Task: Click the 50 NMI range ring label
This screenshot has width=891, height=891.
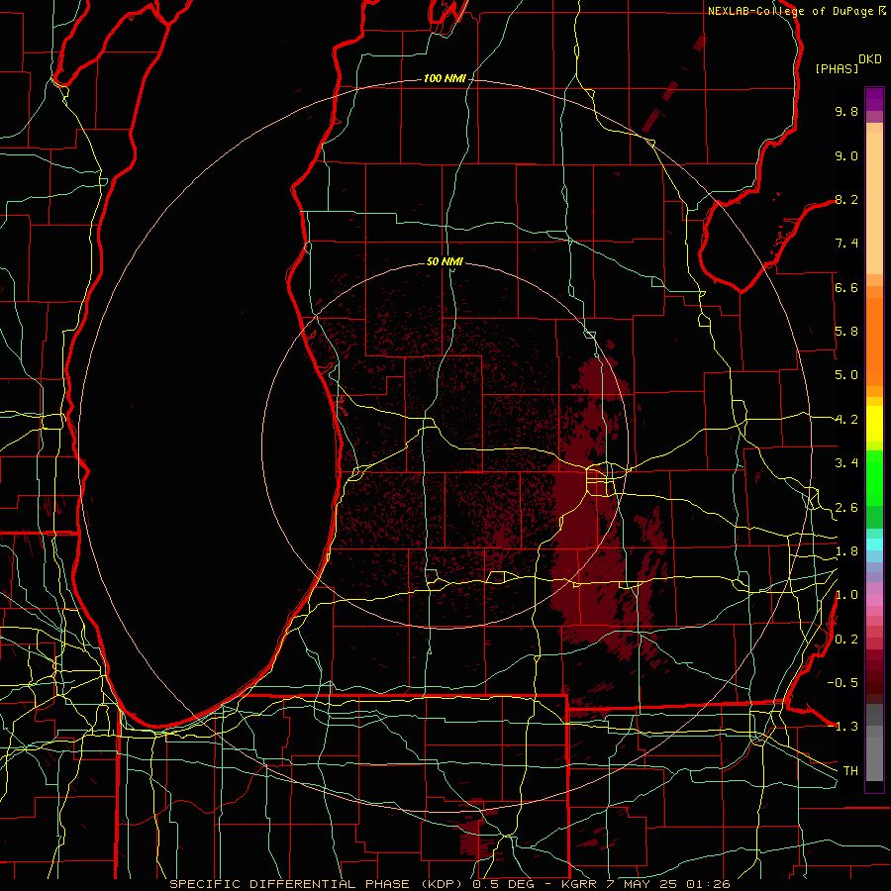Action: pyautogui.click(x=445, y=261)
